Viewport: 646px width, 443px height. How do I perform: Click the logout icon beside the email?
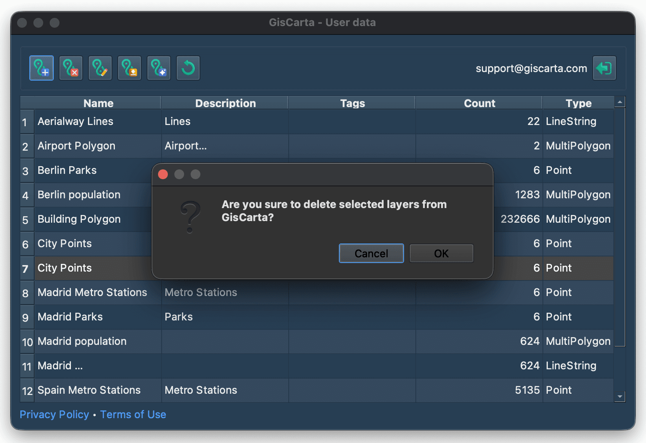point(604,68)
